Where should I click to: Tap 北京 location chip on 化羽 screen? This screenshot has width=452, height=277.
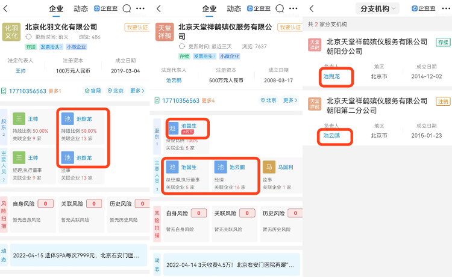tap(115, 91)
